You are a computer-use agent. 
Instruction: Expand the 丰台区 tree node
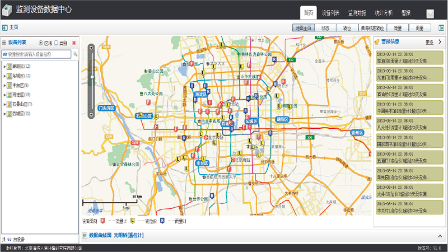pos(4,86)
